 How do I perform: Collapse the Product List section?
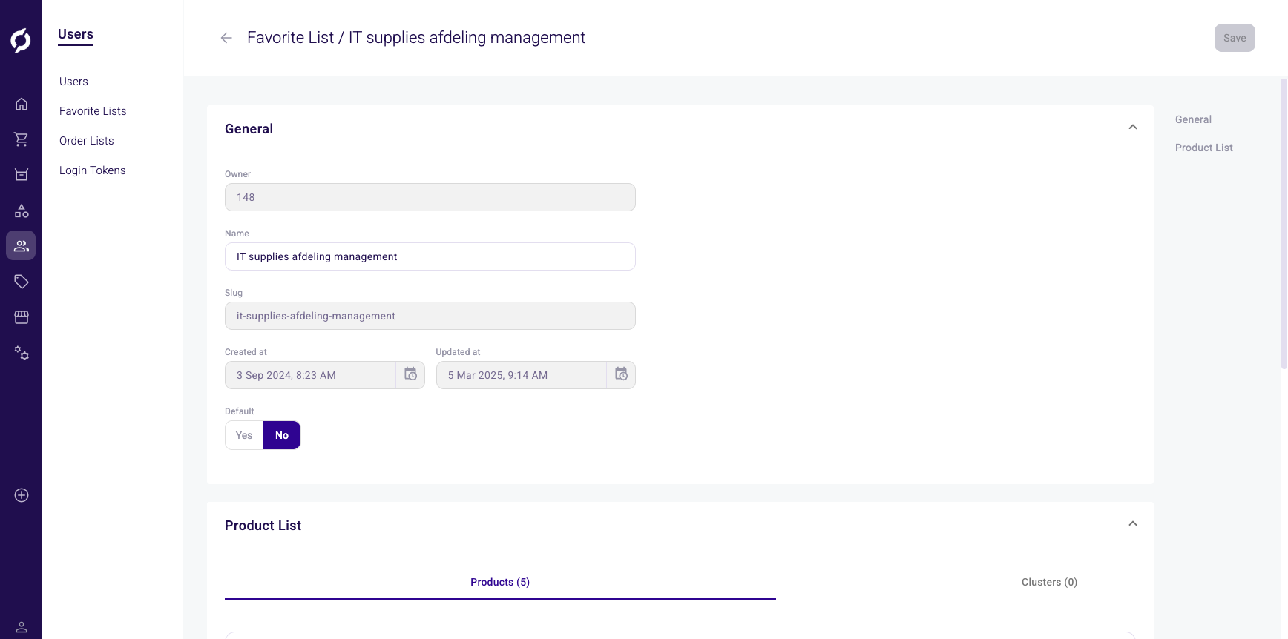(x=1132, y=524)
